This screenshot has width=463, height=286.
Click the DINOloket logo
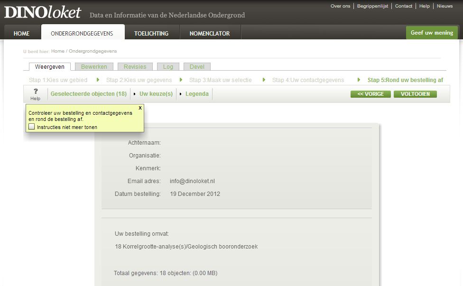click(43, 12)
